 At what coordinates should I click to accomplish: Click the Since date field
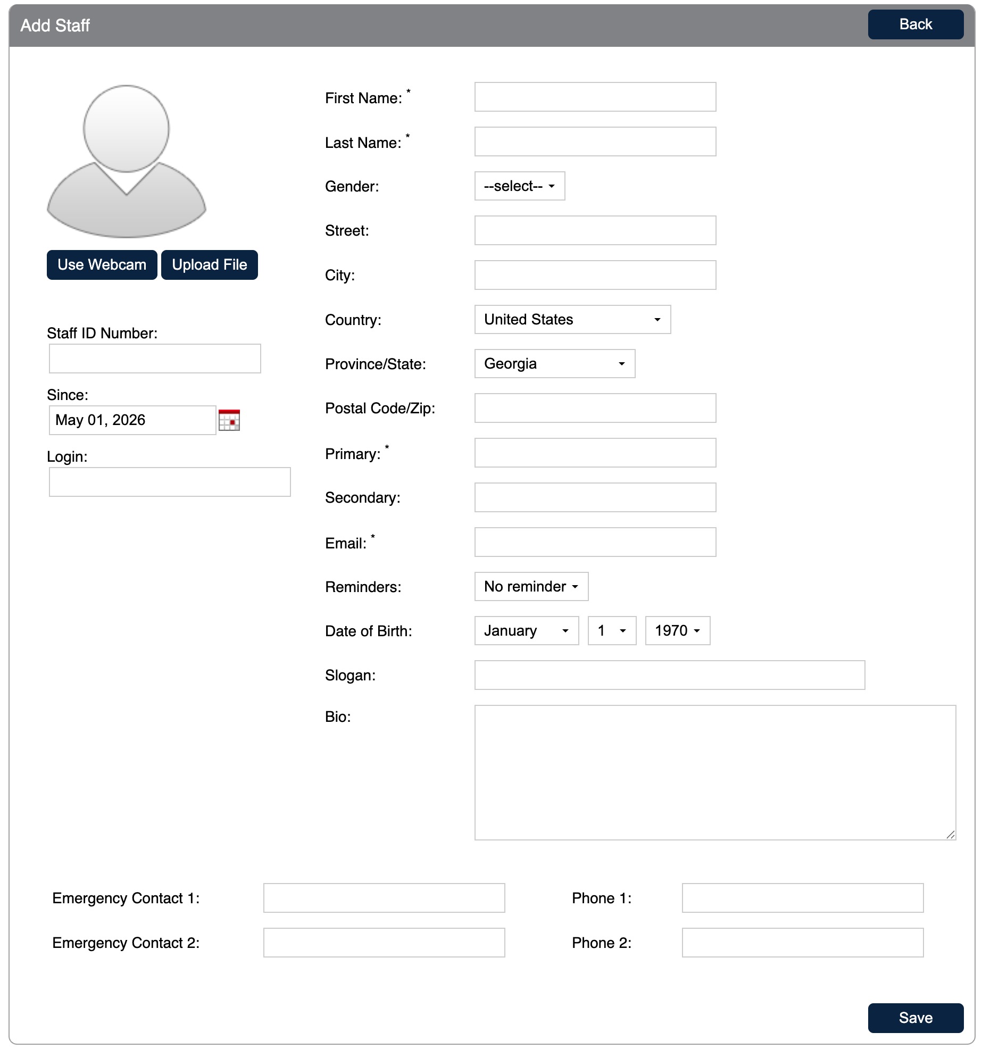point(132,420)
